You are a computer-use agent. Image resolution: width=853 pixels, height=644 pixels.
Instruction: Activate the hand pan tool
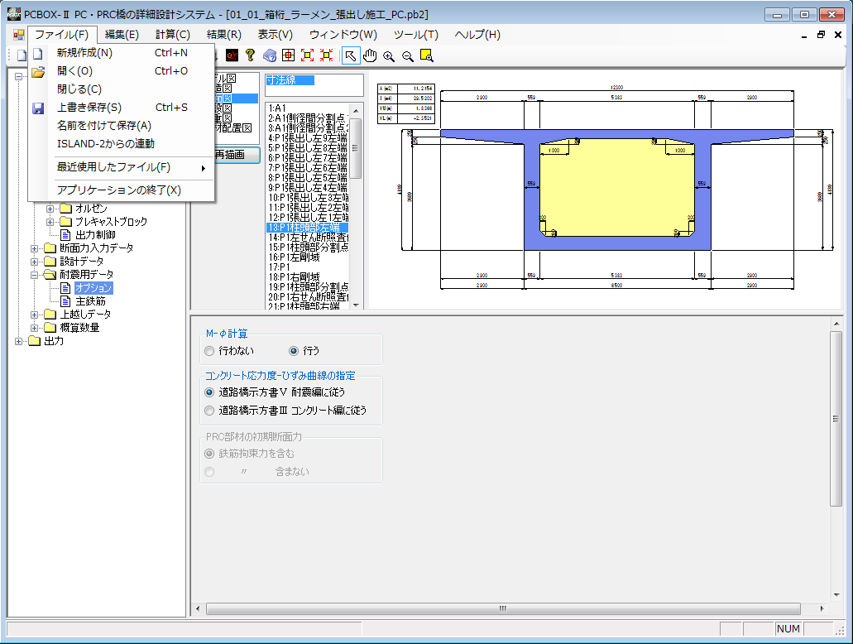pos(370,55)
